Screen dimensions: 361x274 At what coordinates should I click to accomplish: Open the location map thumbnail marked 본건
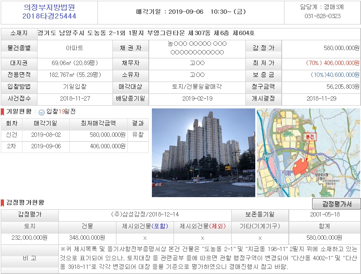tap(308, 153)
